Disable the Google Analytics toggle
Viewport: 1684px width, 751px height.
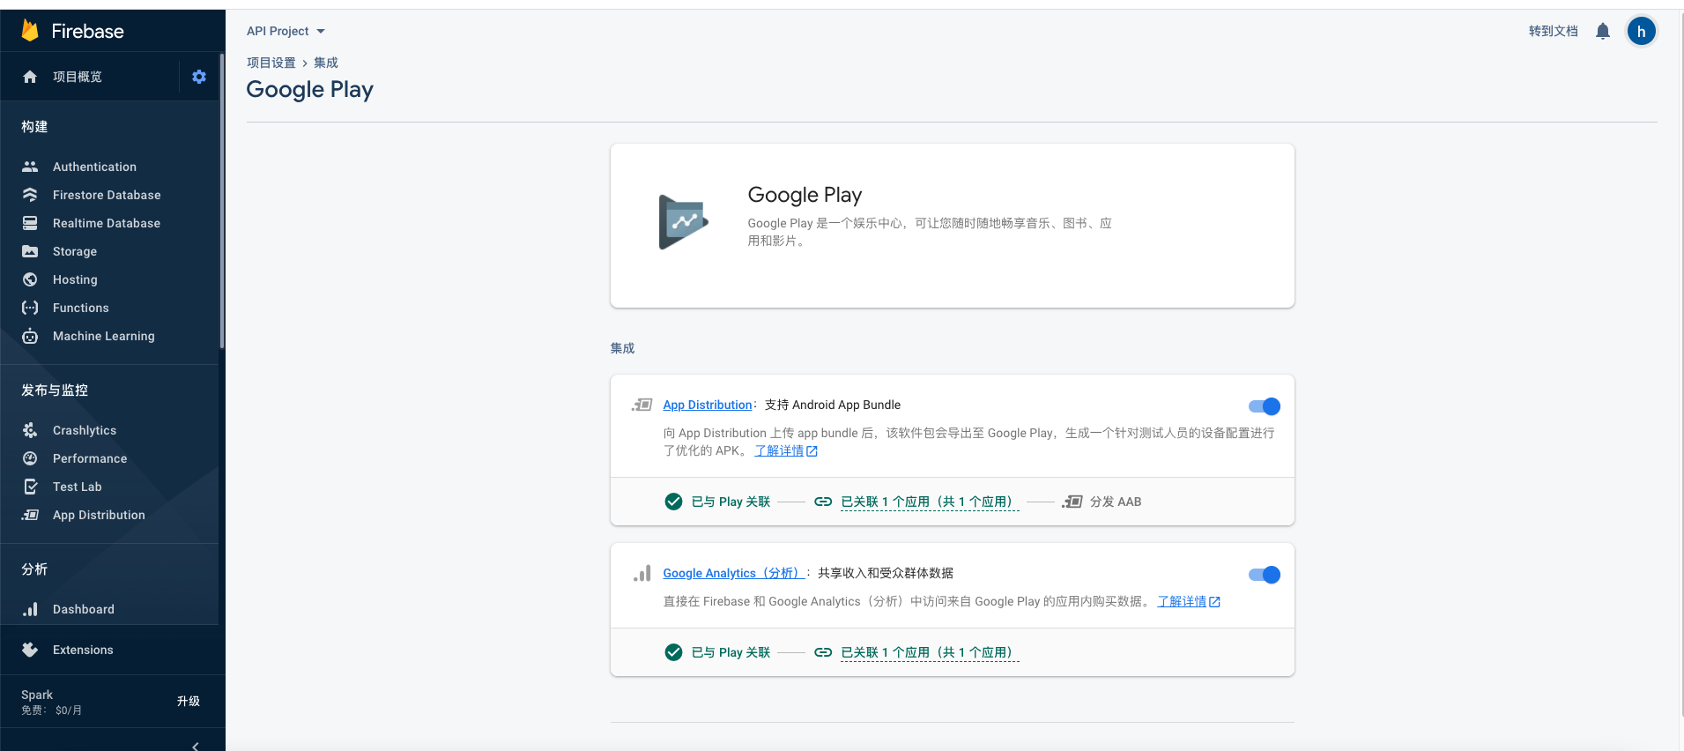(1265, 575)
